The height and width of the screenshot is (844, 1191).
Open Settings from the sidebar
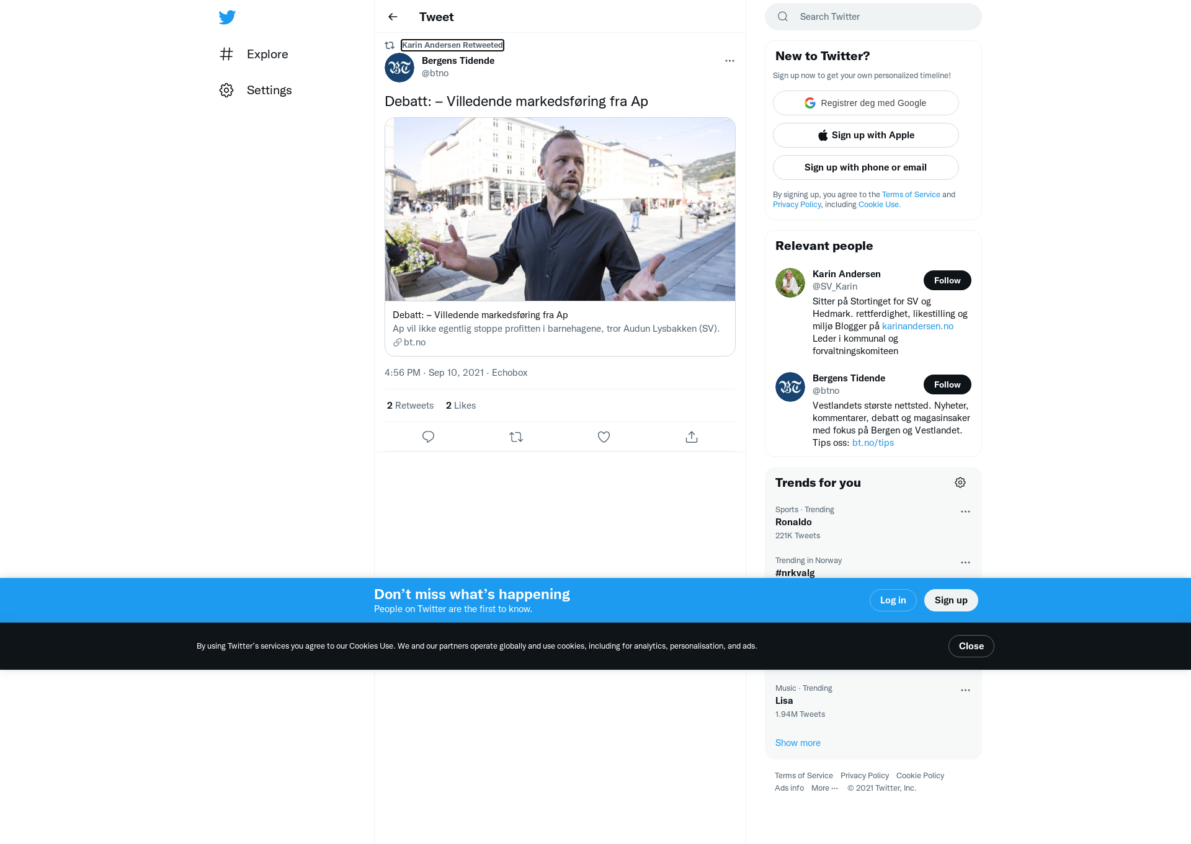(256, 91)
